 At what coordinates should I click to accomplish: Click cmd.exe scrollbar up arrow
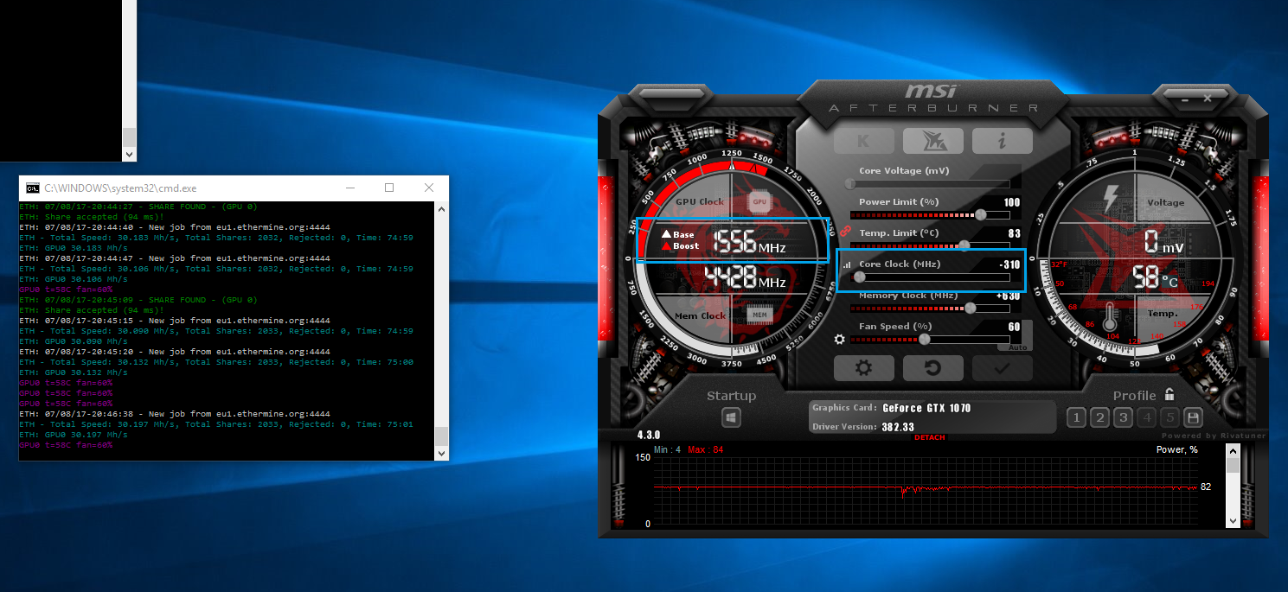tap(442, 208)
